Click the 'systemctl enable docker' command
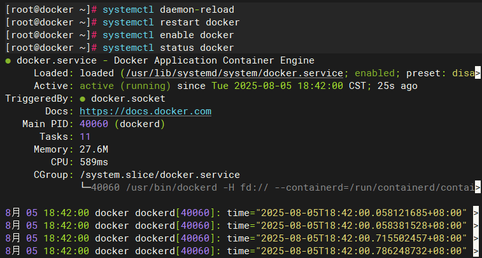The height and width of the screenshot is (258, 482). tap(168, 35)
